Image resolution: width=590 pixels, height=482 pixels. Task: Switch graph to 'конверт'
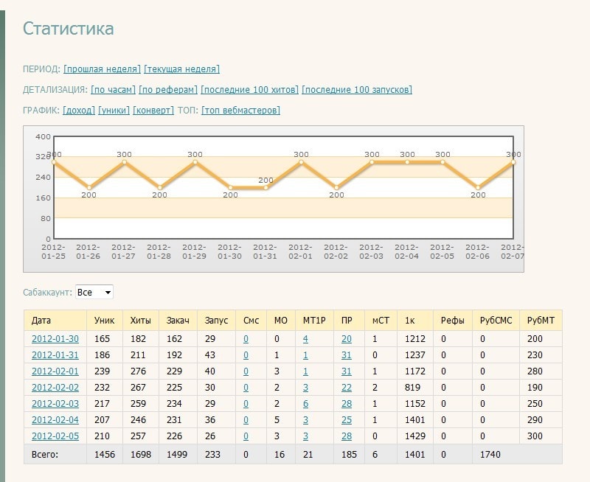pyautogui.click(x=153, y=111)
